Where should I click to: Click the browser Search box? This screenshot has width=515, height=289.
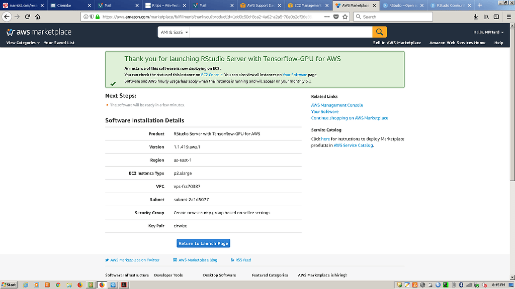tap(393, 17)
